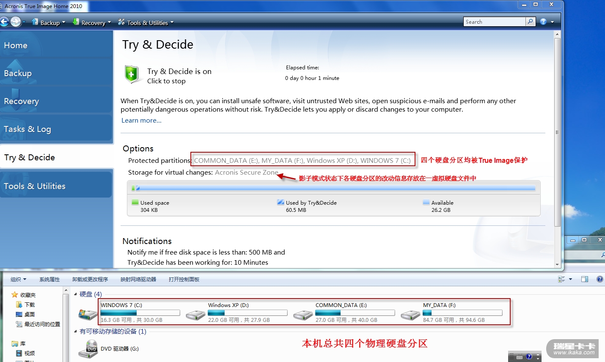Open the Backup dropdown in the top toolbar
The image size is (605, 362).
coord(49,22)
